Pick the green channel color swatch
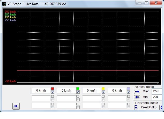 coord(78,88)
